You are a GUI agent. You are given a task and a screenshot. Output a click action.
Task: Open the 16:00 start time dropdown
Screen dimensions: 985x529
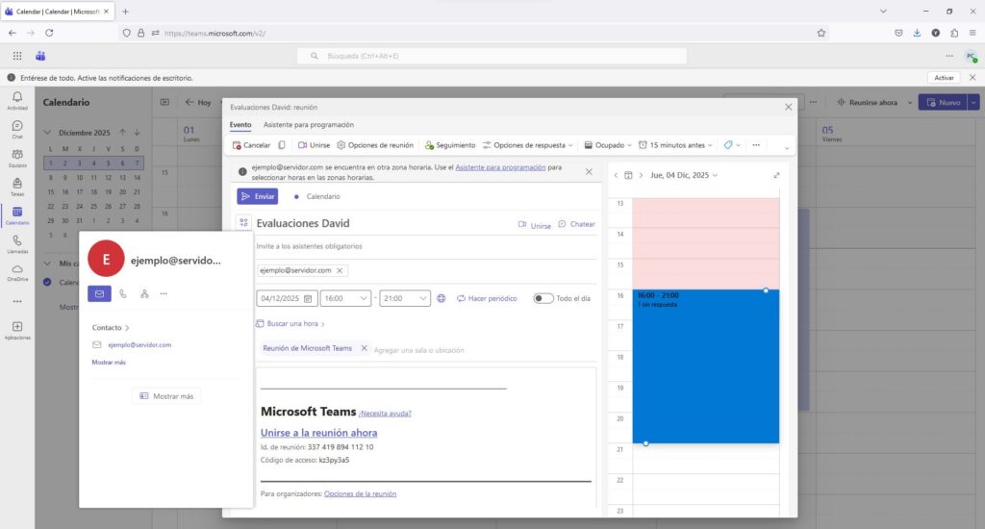point(345,298)
